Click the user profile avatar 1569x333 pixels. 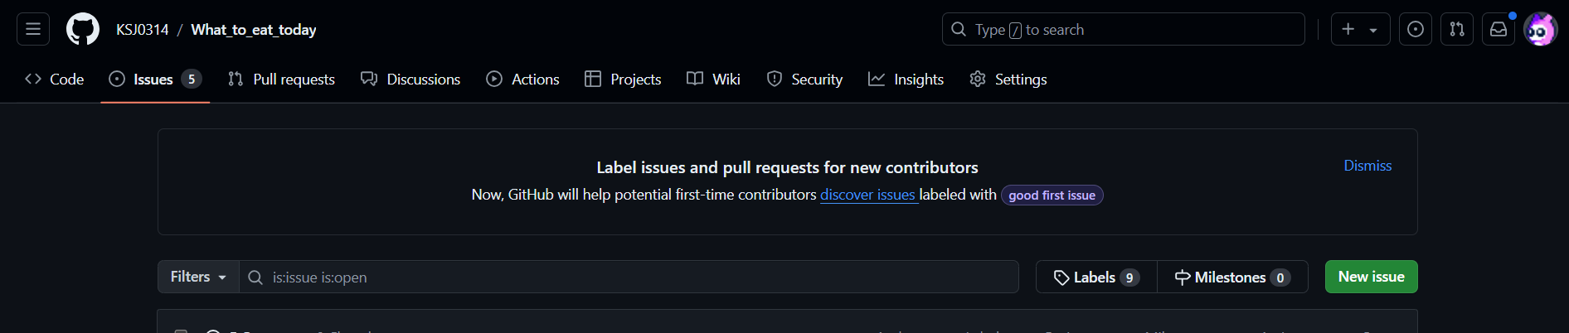coord(1540,29)
